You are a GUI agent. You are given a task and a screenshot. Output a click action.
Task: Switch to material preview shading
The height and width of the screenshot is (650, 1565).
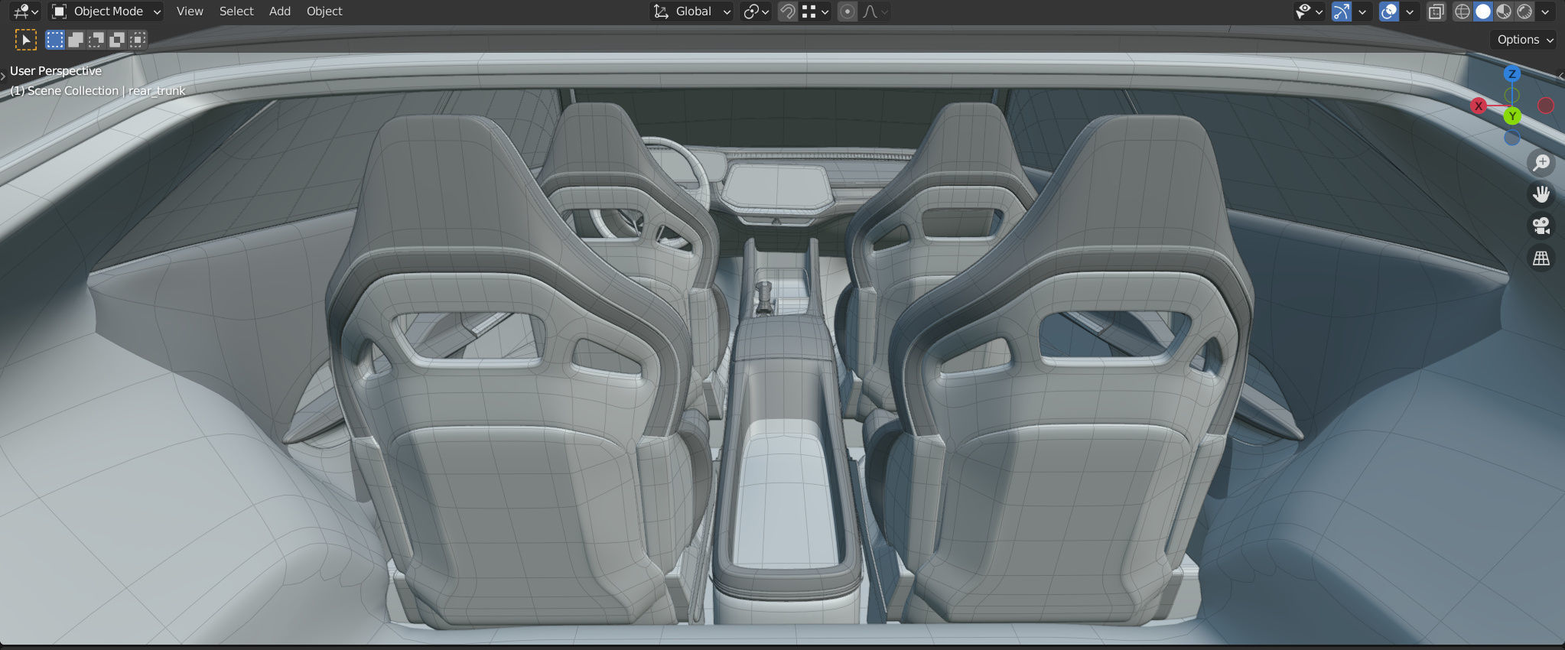point(1503,11)
